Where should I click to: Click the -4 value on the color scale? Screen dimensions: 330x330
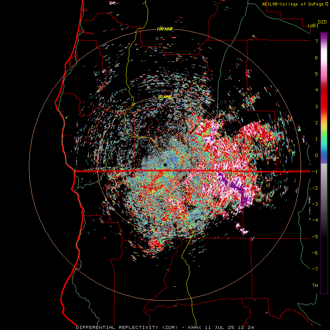(315, 220)
